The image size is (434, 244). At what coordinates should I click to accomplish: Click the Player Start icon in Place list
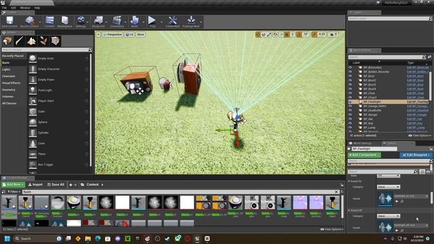point(33,101)
